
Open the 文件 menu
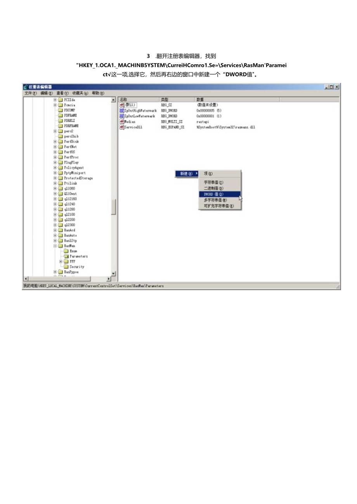point(30,93)
